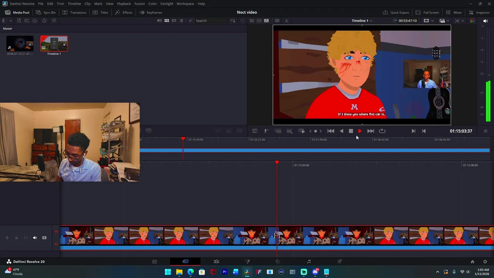Select timeline viewer mode
The width and height of the screenshot is (494, 278).
coord(266,20)
